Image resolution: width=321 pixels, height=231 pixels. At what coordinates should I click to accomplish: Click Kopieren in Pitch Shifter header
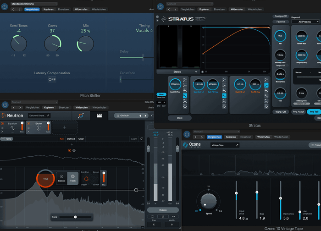[x=49, y=10]
